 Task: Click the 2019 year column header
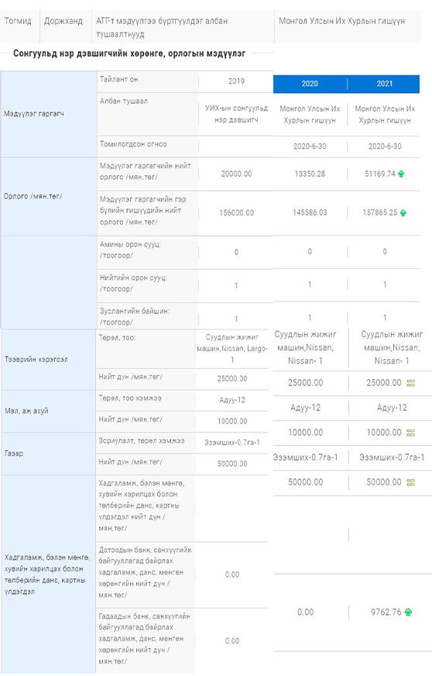tap(236, 81)
